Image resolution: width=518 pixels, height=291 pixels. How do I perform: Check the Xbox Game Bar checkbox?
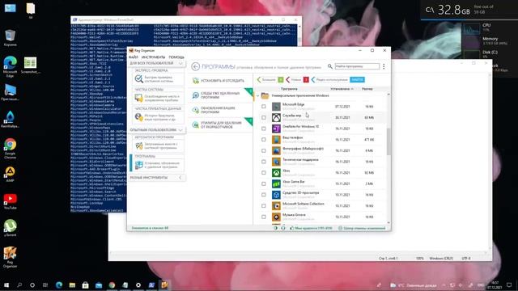tap(263, 183)
